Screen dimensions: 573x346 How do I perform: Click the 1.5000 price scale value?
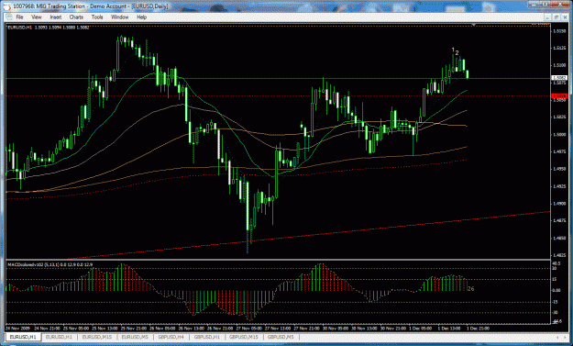click(x=559, y=135)
